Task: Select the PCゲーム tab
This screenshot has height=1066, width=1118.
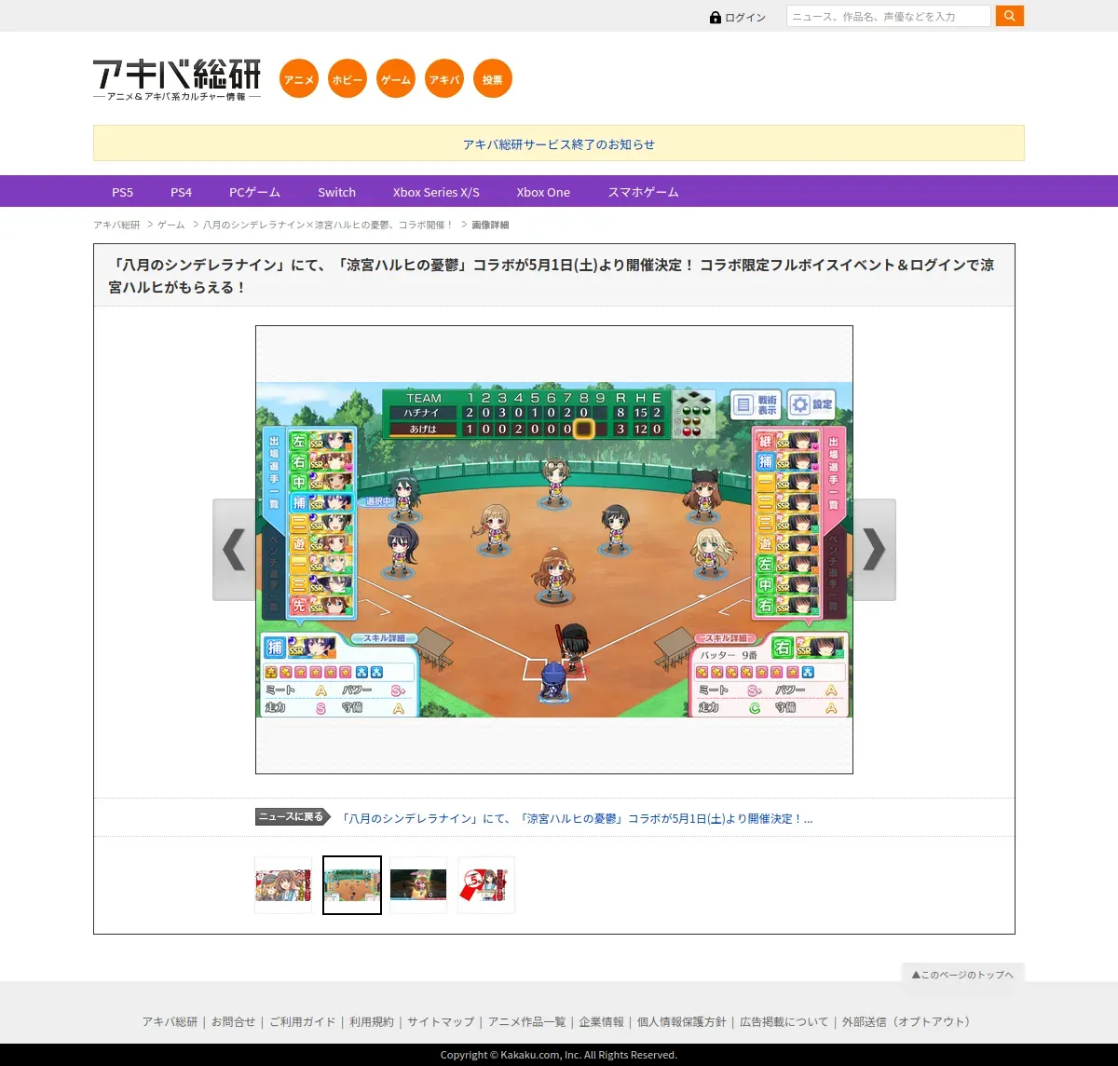Action: pos(254,192)
